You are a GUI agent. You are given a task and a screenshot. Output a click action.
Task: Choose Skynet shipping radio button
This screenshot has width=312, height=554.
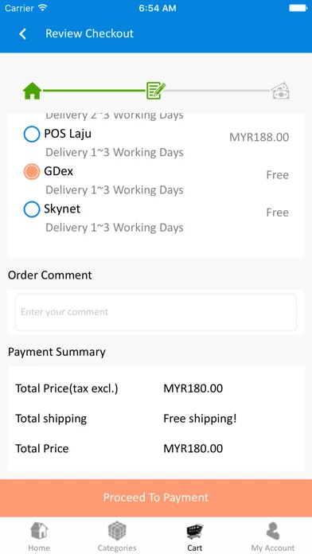pos(32,209)
